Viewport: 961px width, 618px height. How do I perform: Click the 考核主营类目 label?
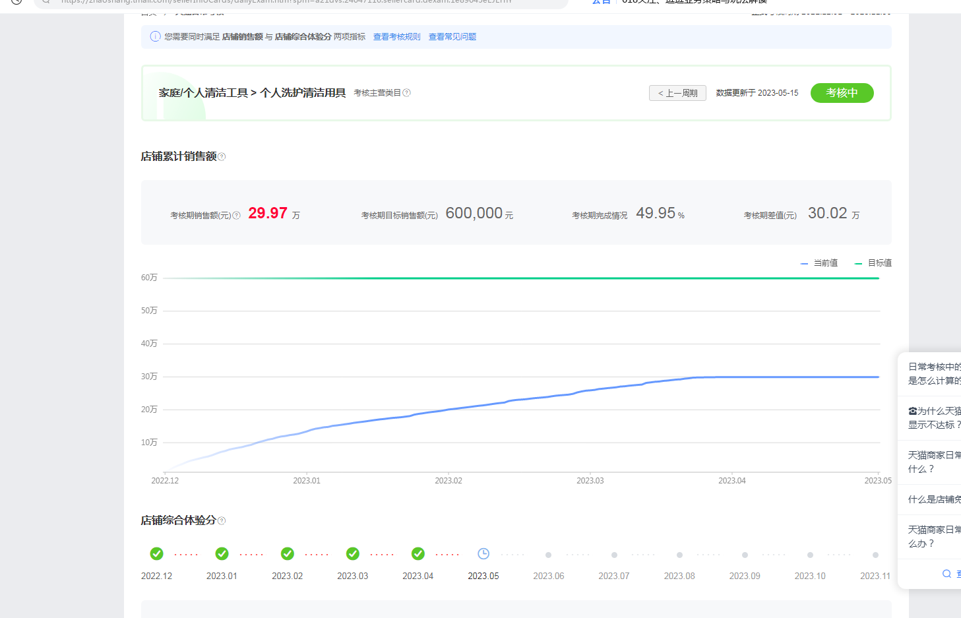coord(377,93)
